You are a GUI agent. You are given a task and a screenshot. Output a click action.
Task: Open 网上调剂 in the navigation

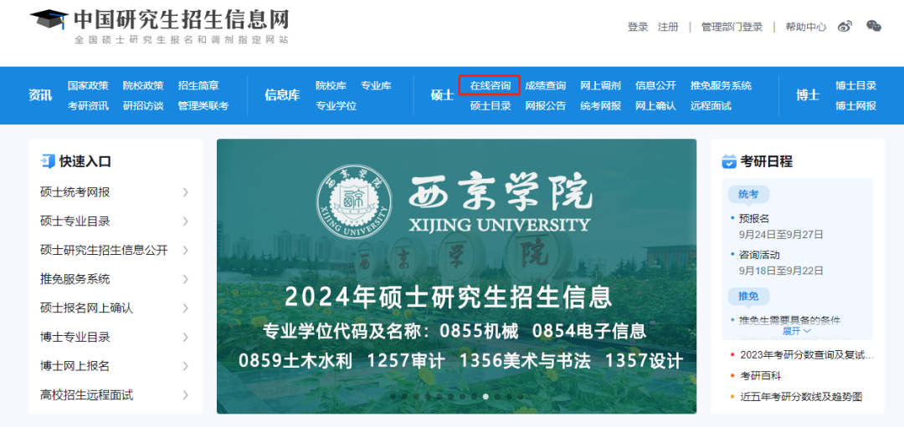point(601,86)
